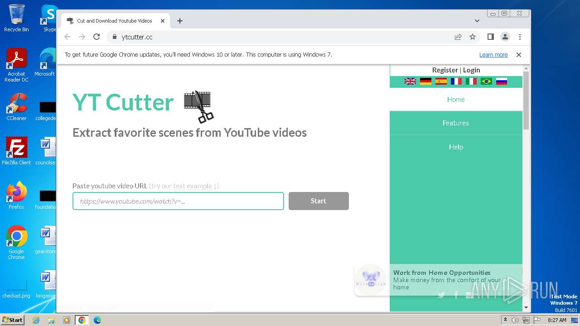Click the ytcutter.cc address bar
The height and width of the screenshot is (326, 580).
click(281, 37)
